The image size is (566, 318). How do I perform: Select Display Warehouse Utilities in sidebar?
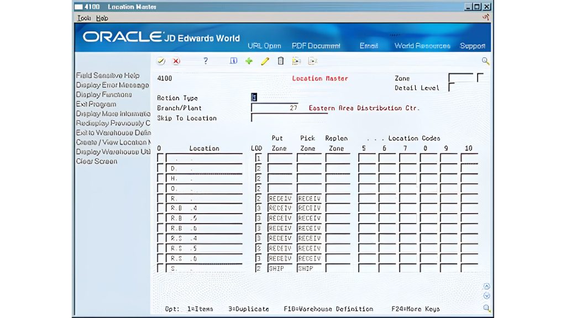point(113,152)
